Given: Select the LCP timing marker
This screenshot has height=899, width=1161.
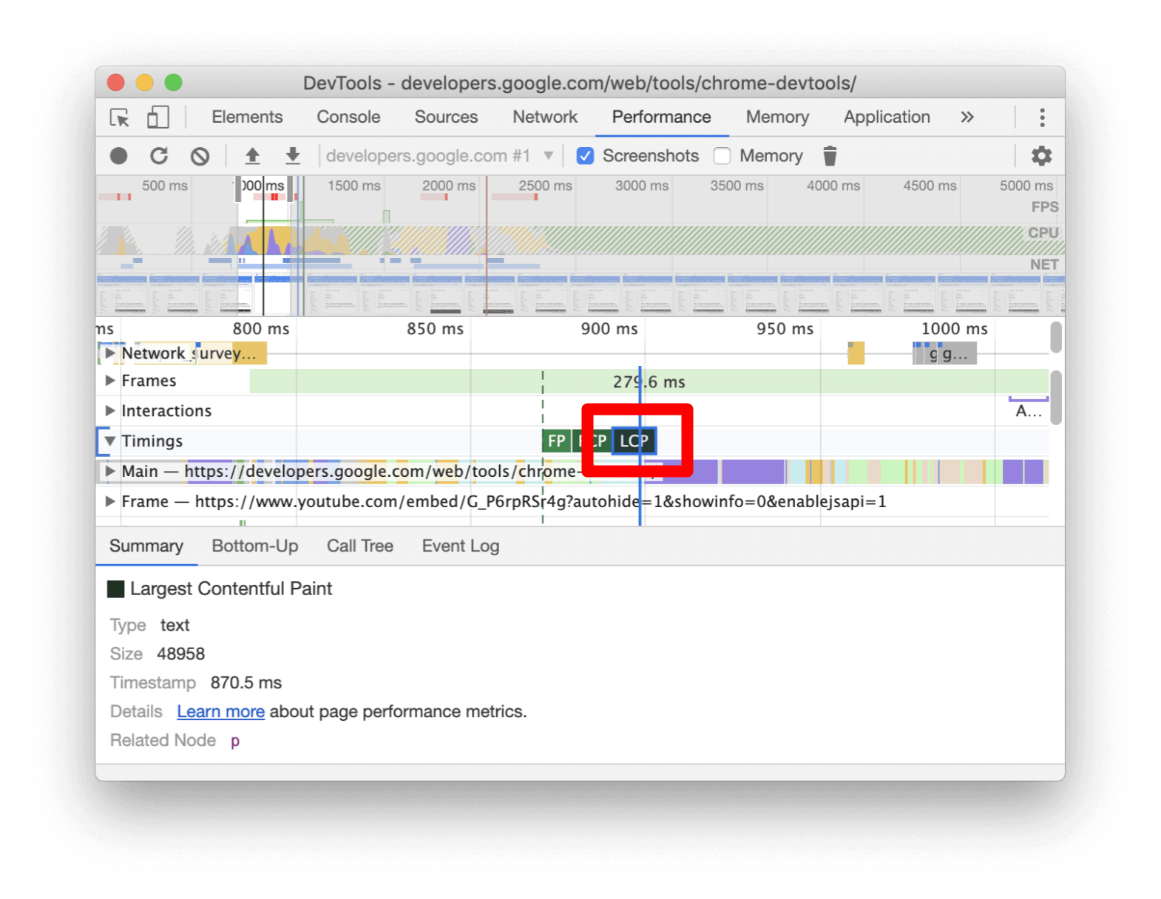Looking at the screenshot, I should pyautogui.click(x=634, y=441).
